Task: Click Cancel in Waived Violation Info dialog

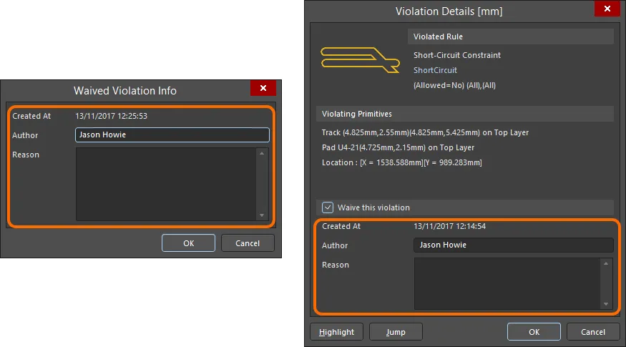Action: pos(248,243)
